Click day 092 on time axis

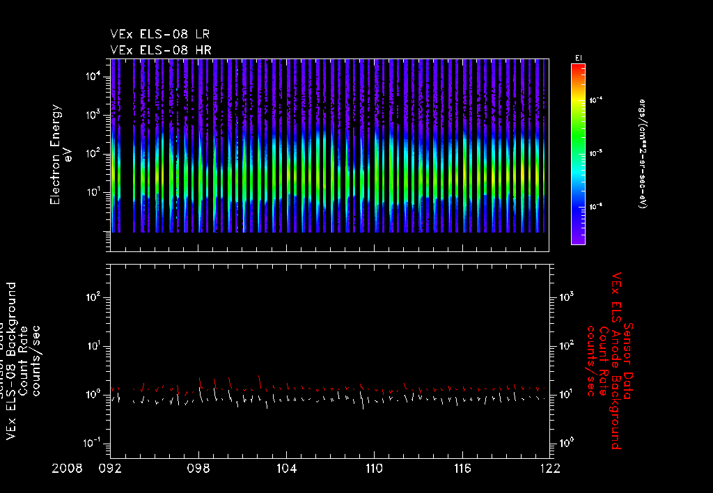[x=110, y=469]
